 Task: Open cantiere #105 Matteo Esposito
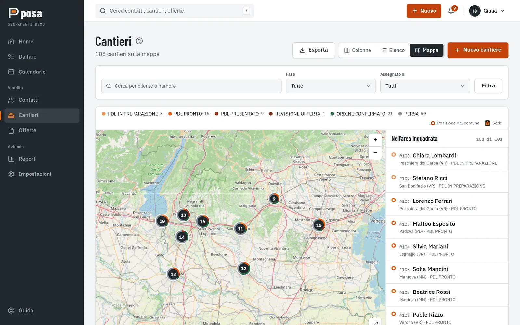[447, 227]
